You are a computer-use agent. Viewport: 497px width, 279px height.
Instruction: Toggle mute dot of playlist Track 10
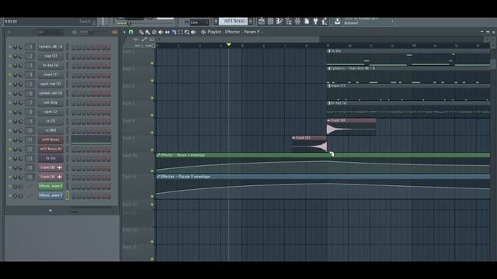tap(152, 171)
